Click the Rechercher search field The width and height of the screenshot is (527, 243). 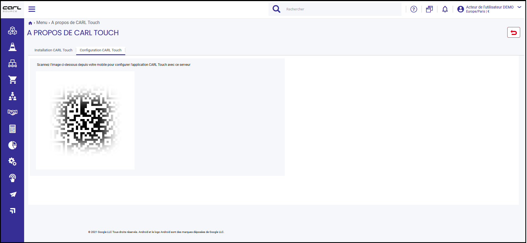(x=343, y=9)
